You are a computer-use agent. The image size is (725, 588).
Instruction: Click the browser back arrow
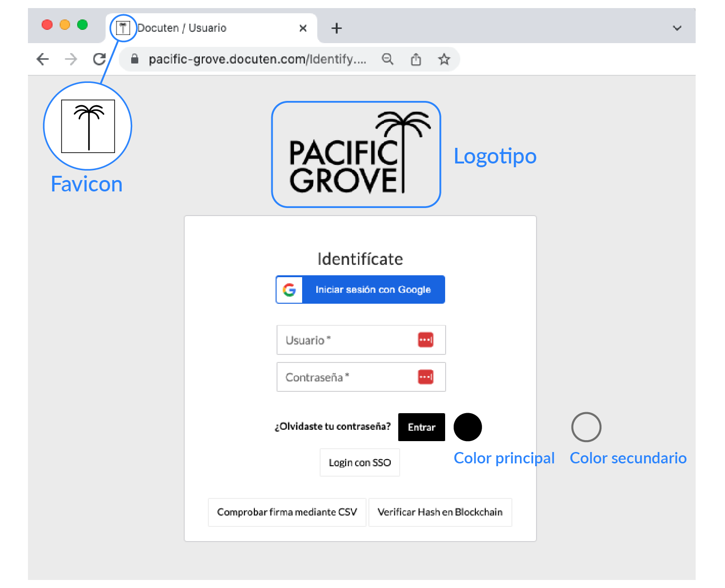pos(43,59)
